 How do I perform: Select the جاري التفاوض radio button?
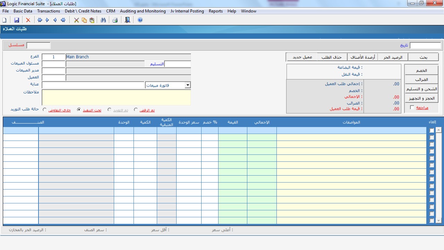point(45,110)
